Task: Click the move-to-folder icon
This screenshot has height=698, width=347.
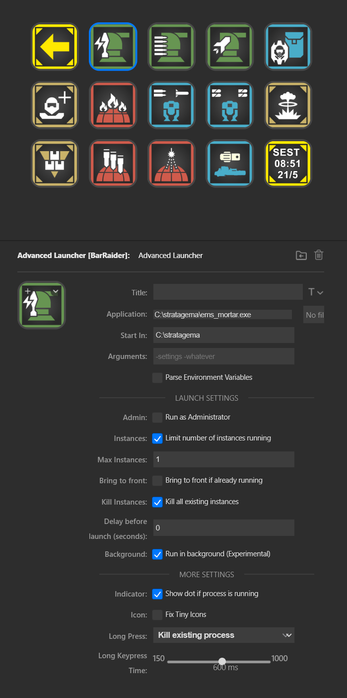Action: [x=301, y=256]
